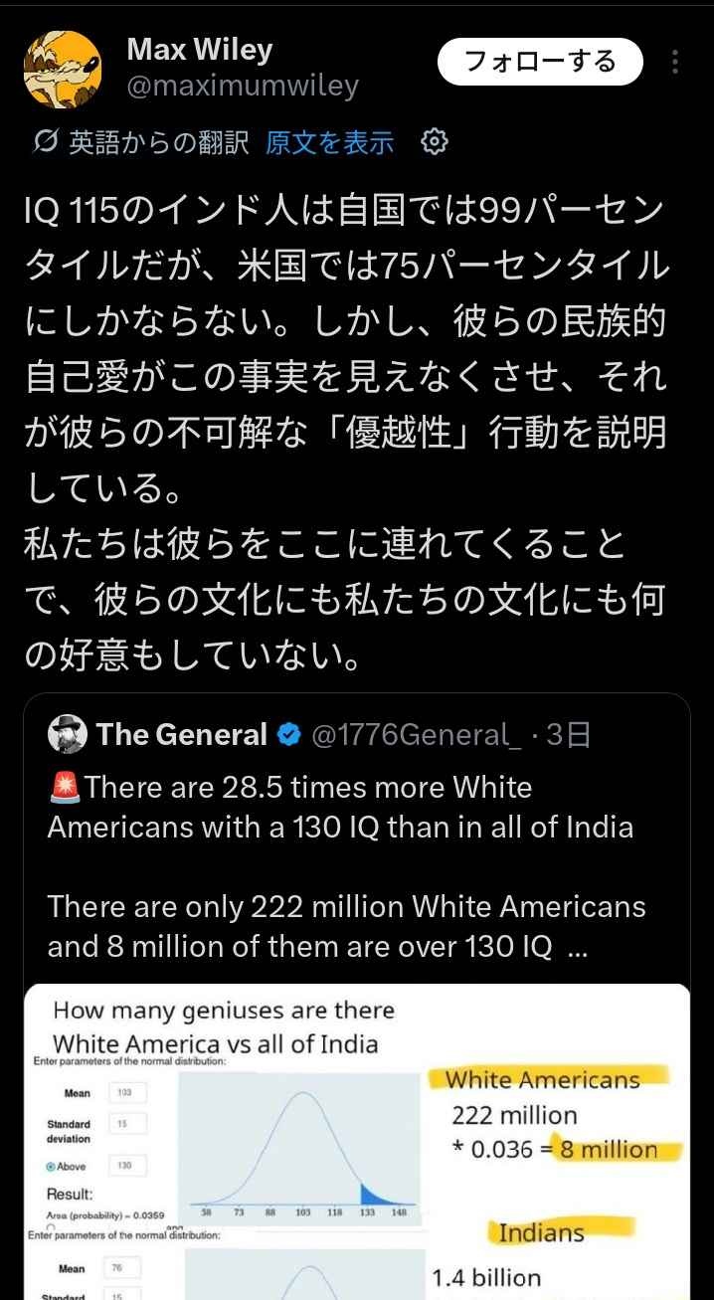Tap The General display name

click(x=182, y=735)
